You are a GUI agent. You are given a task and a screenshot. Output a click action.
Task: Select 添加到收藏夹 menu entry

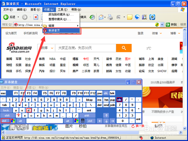pos(61,14)
